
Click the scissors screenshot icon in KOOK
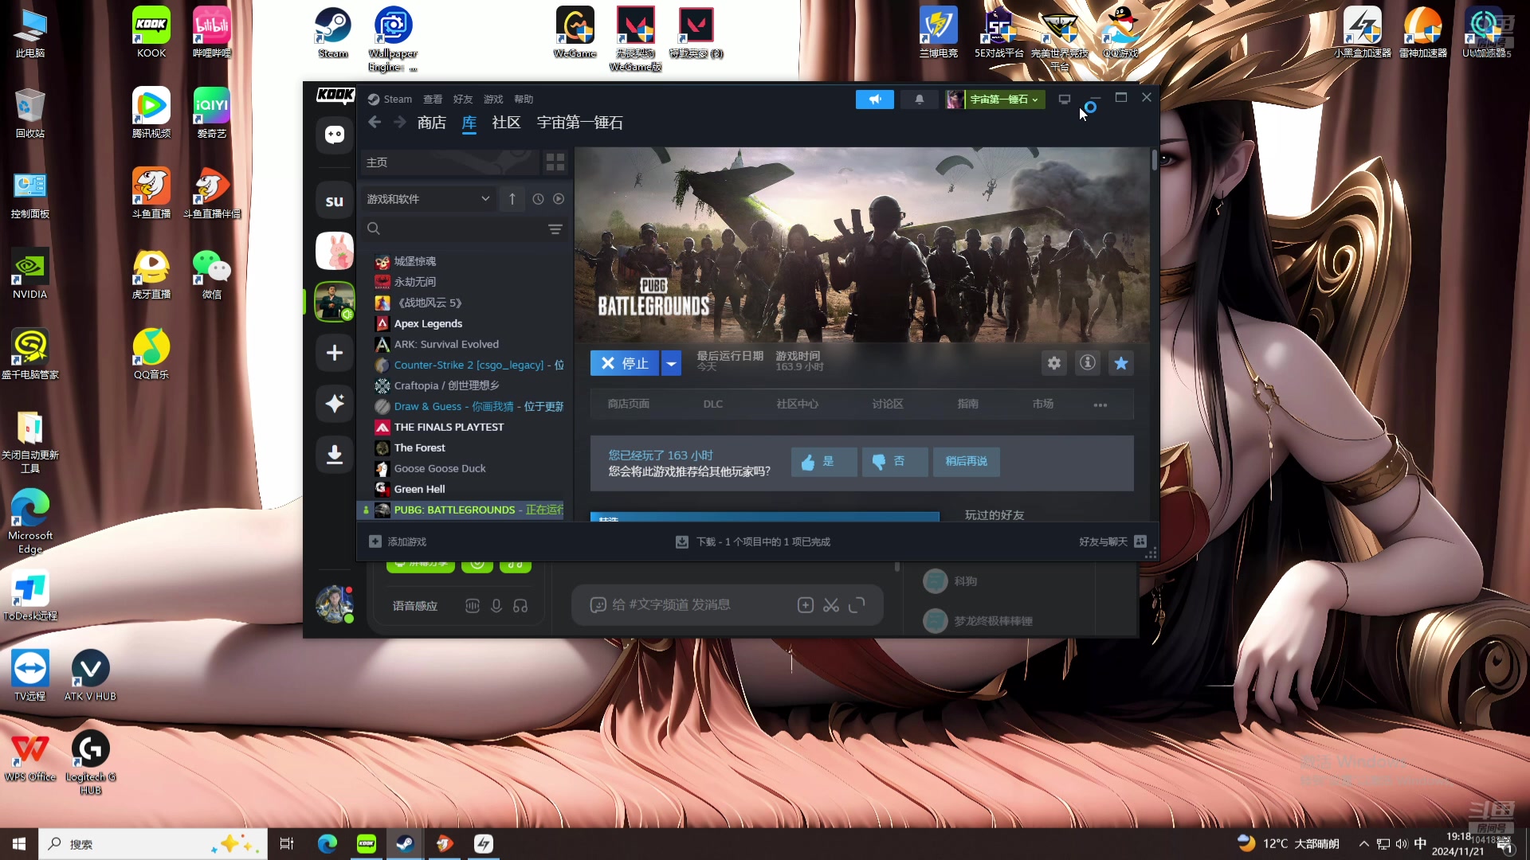tap(831, 605)
